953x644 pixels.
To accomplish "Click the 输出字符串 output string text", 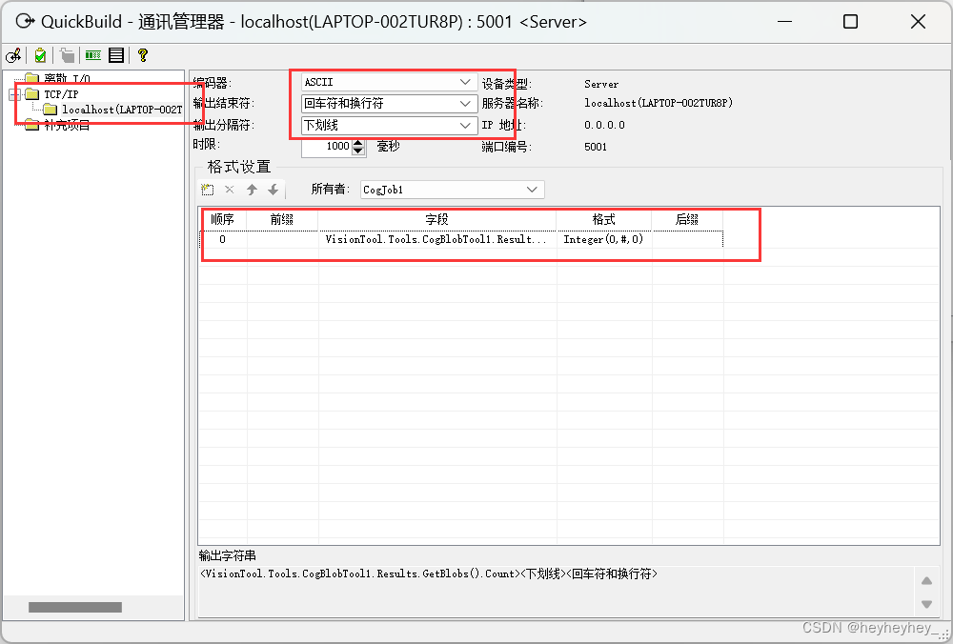I will (x=429, y=574).
